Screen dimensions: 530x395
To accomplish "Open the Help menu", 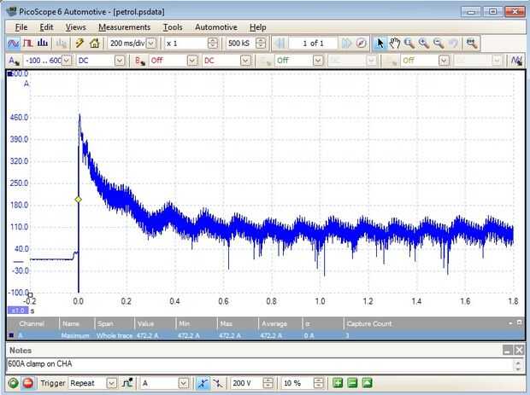I will pyautogui.click(x=258, y=27).
